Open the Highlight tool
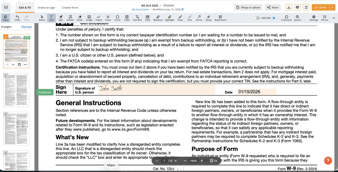Viewport: 338px width, 172px height. [x=169, y=17]
